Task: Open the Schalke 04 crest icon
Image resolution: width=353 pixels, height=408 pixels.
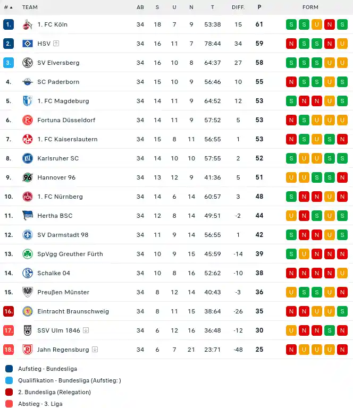Action: coord(28,273)
